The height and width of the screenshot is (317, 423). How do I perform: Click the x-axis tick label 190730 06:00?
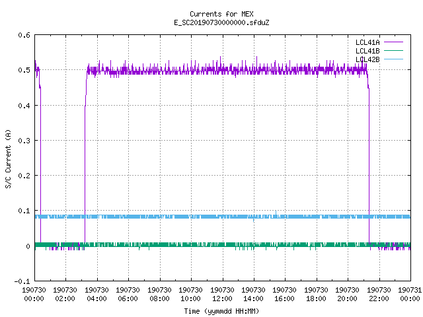128,294
